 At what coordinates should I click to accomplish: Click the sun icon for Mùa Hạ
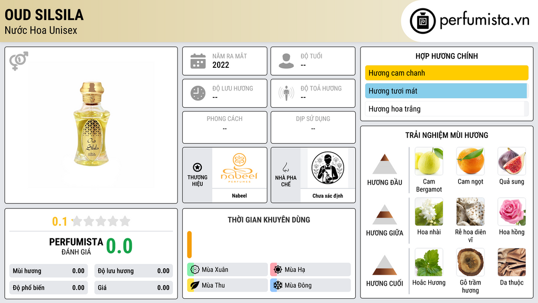(278, 269)
